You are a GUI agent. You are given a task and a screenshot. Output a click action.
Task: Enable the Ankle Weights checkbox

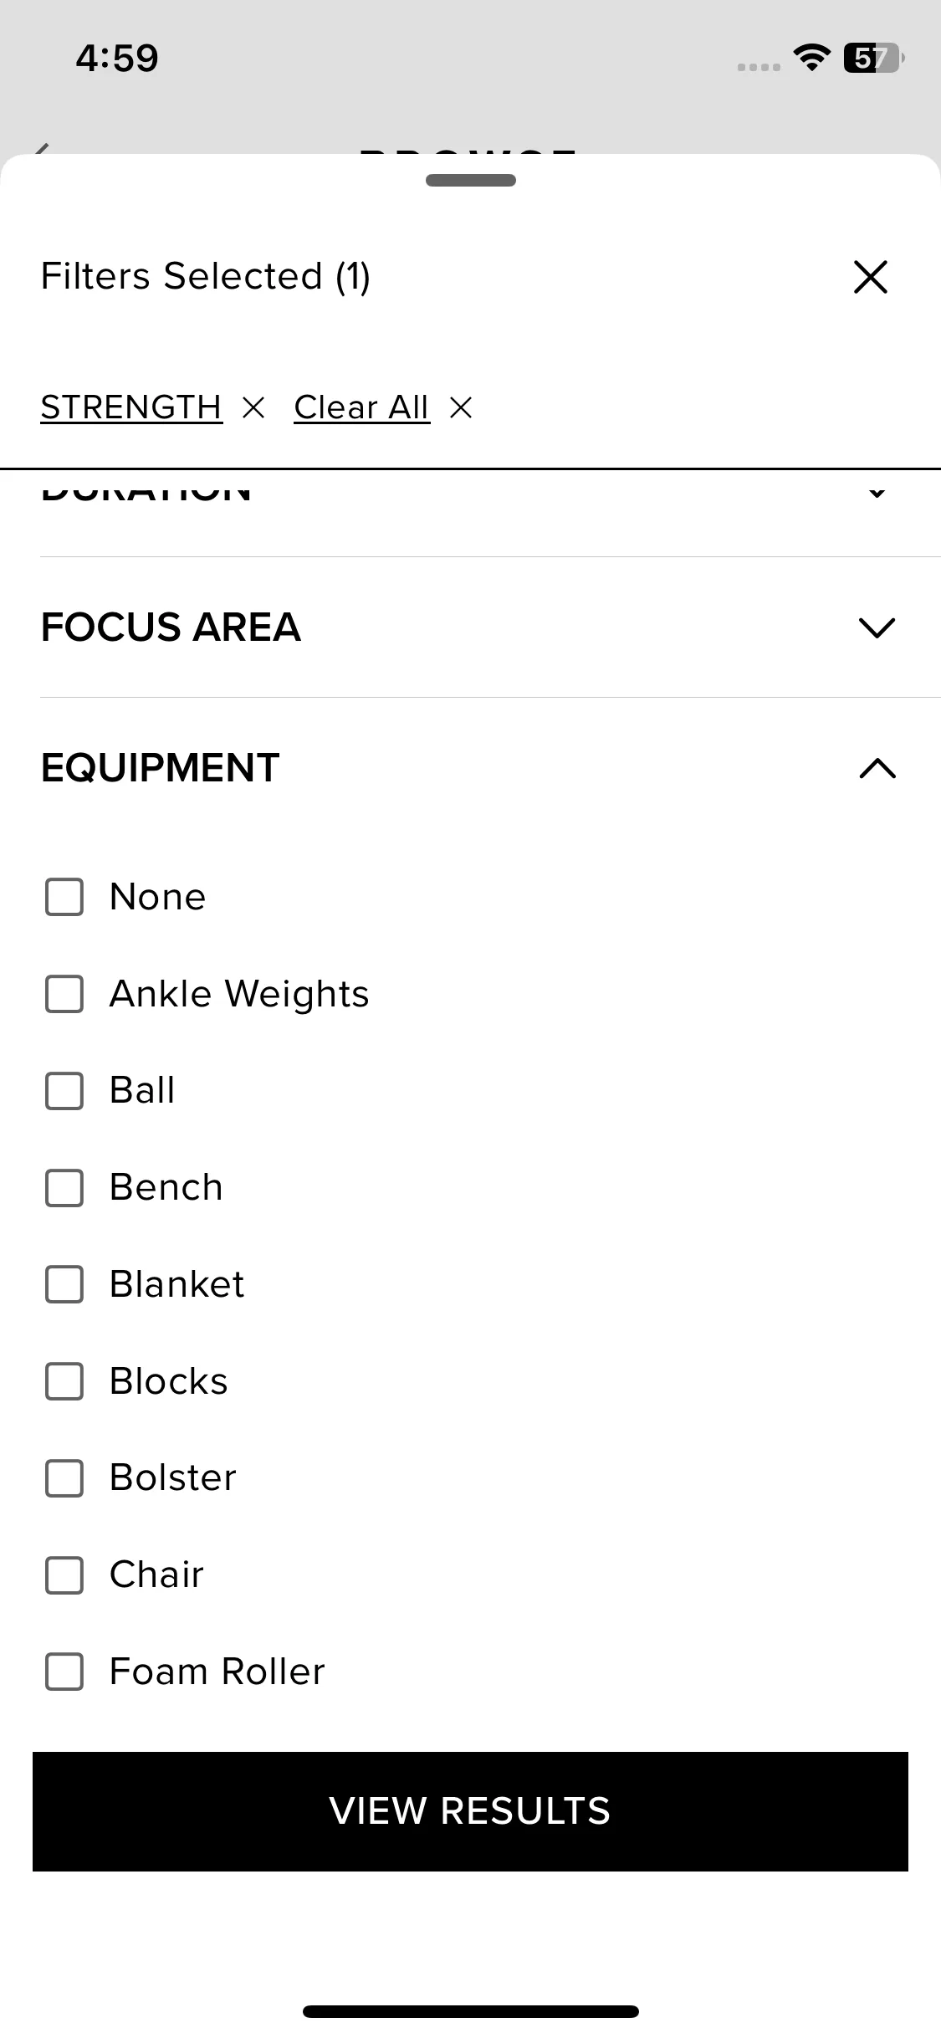(x=64, y=994)
